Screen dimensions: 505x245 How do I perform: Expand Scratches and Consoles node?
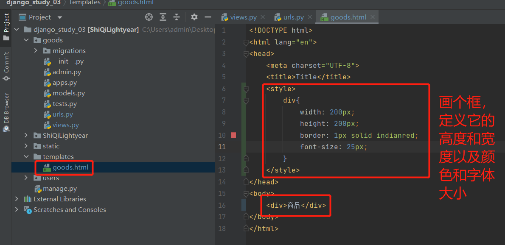(x=17, y=210)
